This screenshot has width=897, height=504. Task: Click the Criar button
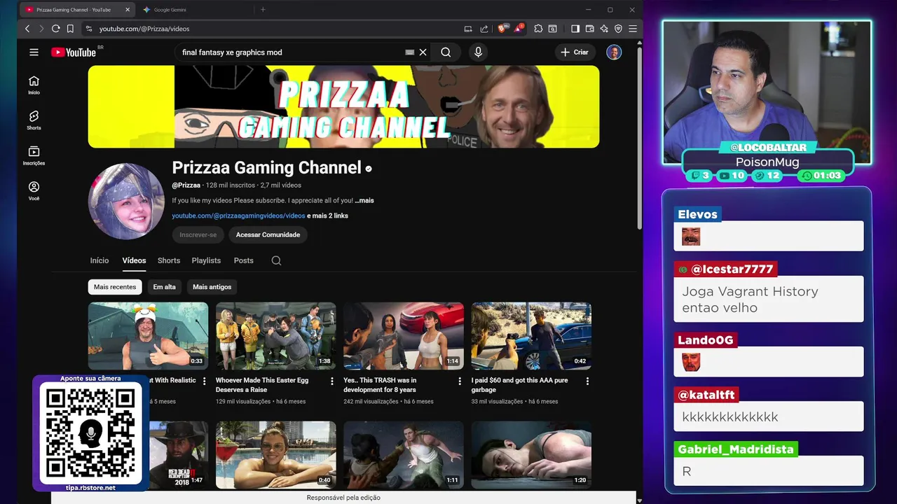[x=575, y=52]
